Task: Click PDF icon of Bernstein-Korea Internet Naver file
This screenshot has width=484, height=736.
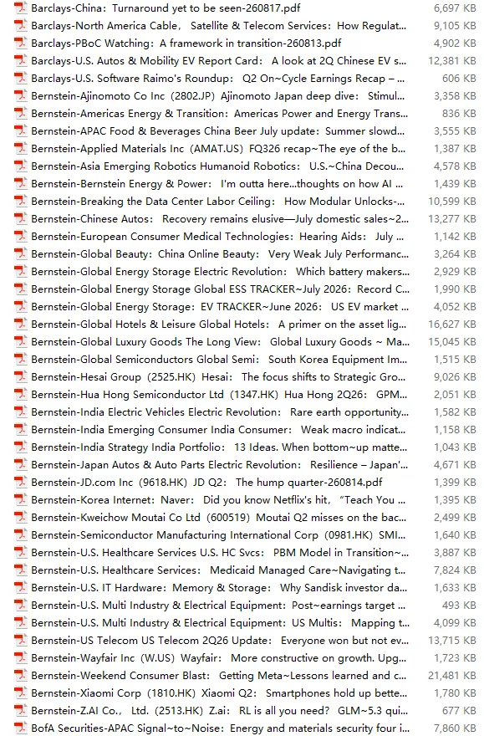Action: tap(21, 500)
